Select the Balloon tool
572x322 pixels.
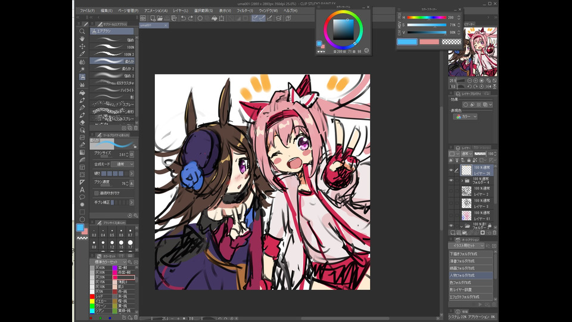click(82, 197)
